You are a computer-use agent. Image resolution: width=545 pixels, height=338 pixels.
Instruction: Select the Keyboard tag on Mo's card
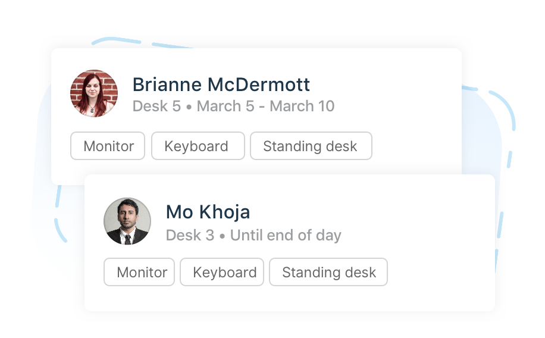222,272
